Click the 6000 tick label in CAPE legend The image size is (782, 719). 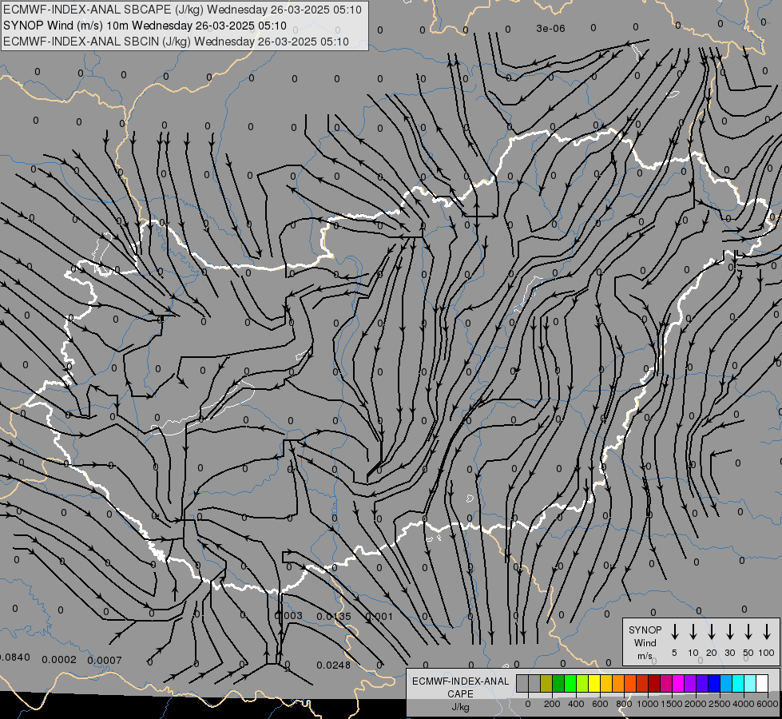point(768,704)
